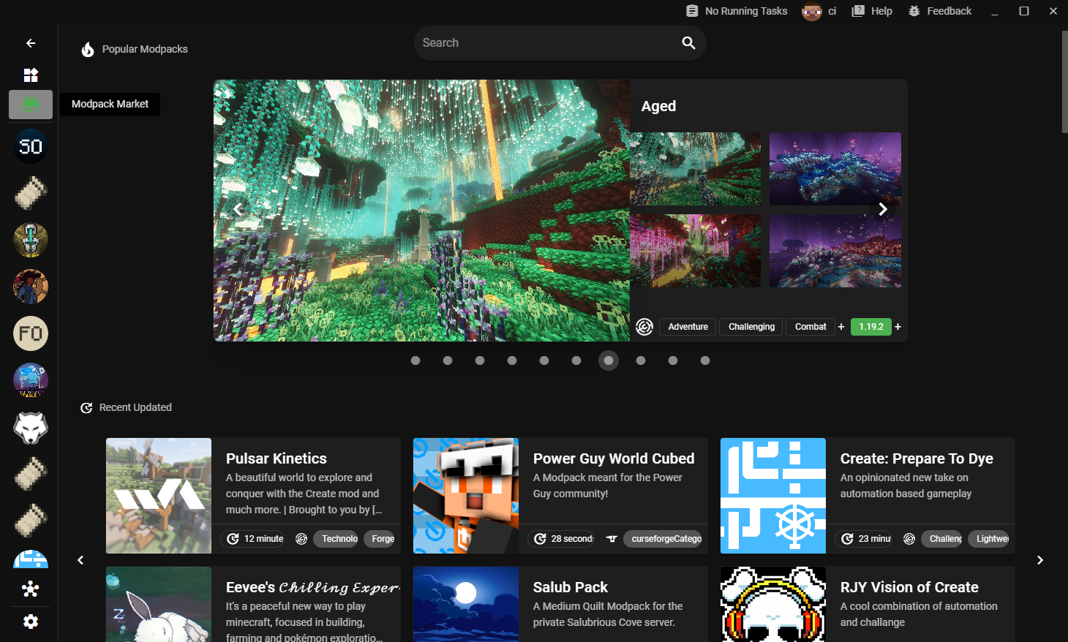Show next slide in the banner carousel
The image size is (1068, 642).
[883, 209]
